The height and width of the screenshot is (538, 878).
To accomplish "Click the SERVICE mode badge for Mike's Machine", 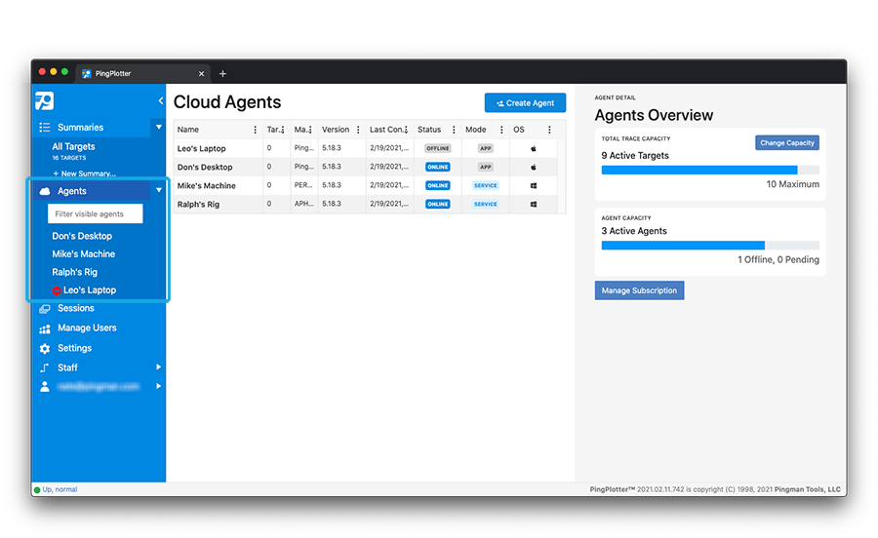I will coord(486,186).
